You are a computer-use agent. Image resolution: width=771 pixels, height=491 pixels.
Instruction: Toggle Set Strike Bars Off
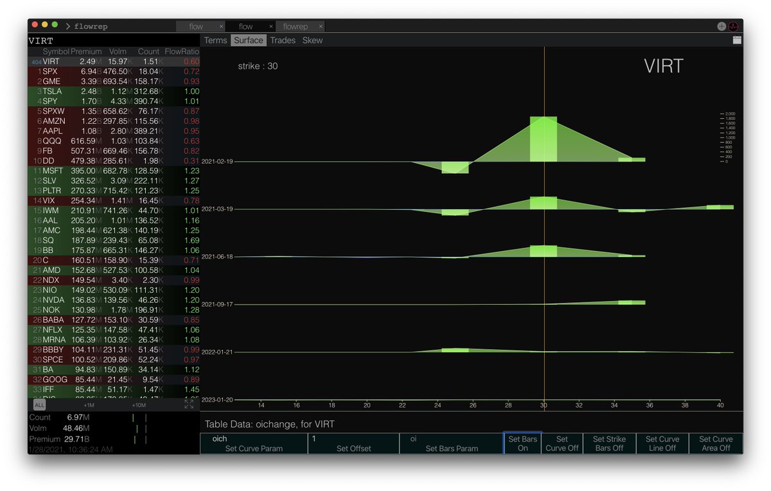pyautogui.click(x=609, y=444)
